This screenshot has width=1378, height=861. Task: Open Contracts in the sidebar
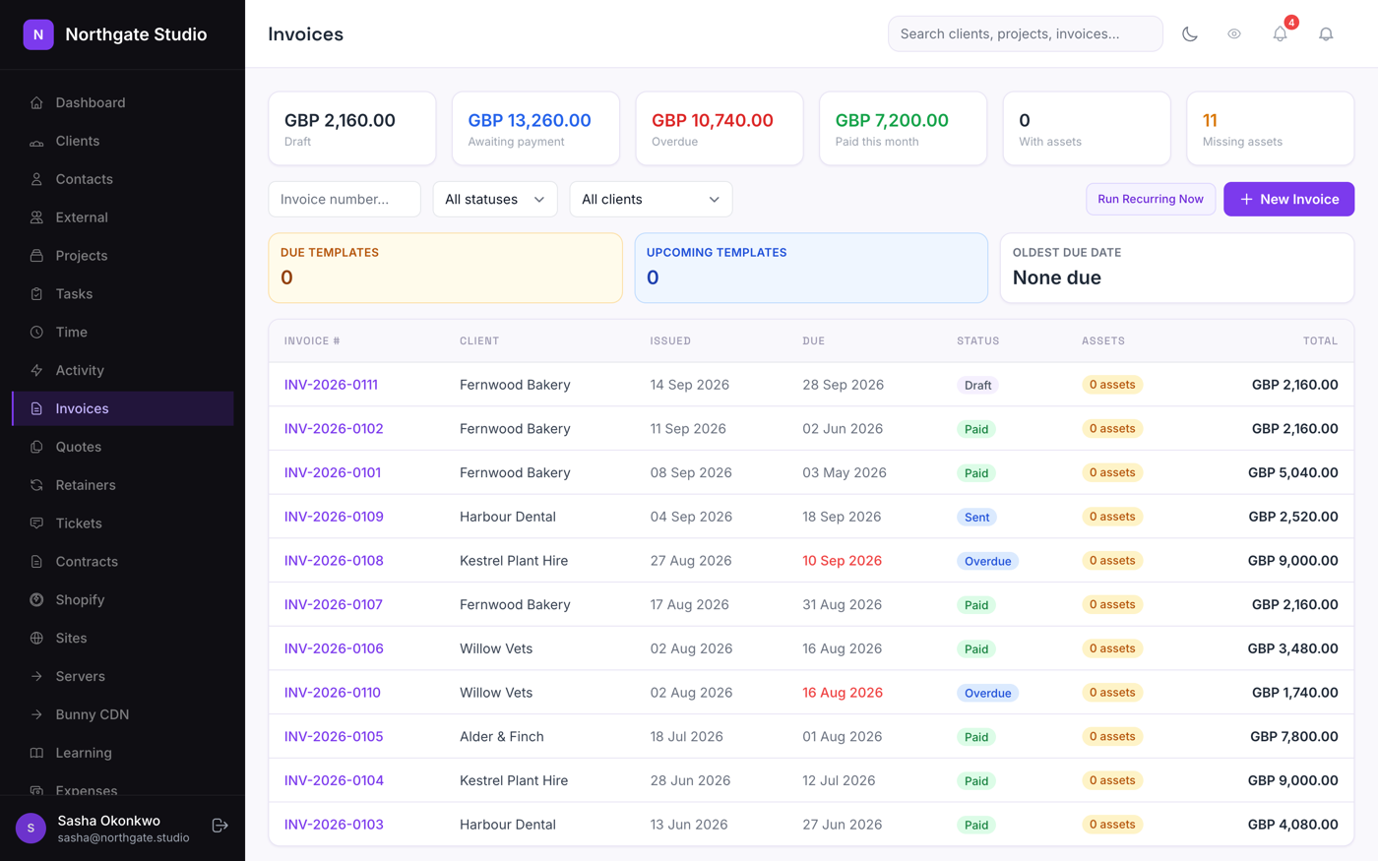coord(122,562)
